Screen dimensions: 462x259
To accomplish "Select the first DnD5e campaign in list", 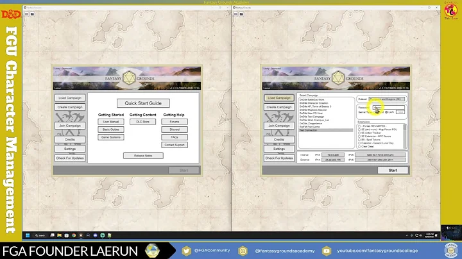I will 312,100.
